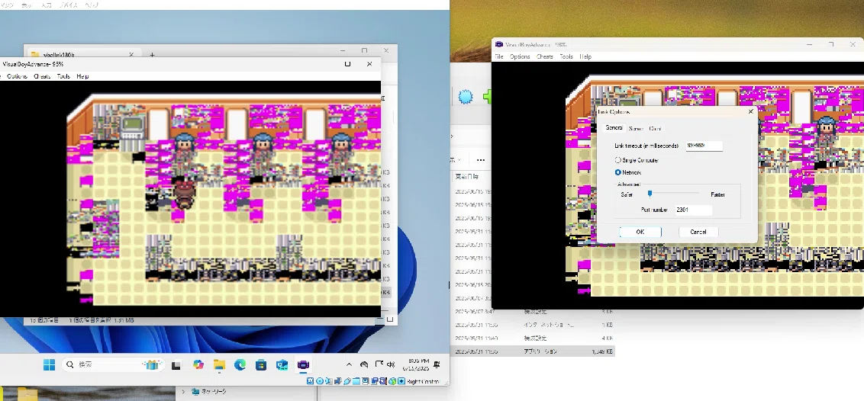Click right VisualBoyAdvance title bar app icon

pyautogui.click(x=499, y=44)
